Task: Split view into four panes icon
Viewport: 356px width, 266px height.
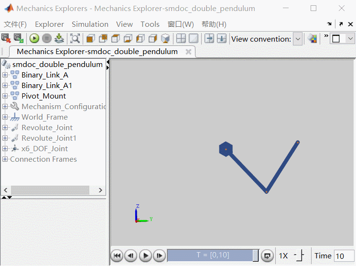Action: pos(181,38)
